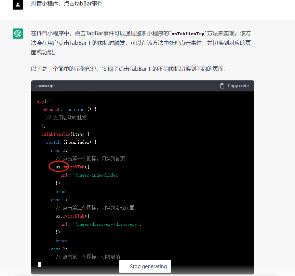Click the Stop generating button
This screenshot has width=295, height=276.
pos(145,266)
